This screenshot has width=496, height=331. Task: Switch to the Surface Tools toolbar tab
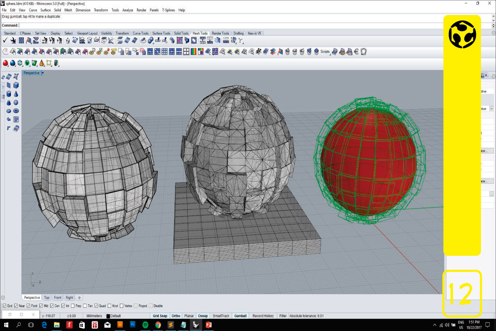[161, 33]
